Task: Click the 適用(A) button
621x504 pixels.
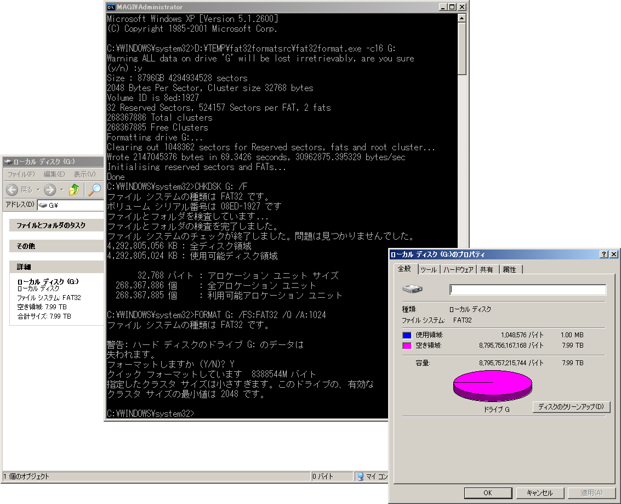Action: click(x=591, y=493)
